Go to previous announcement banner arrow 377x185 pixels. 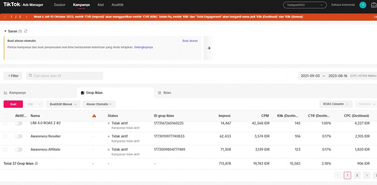5,17
